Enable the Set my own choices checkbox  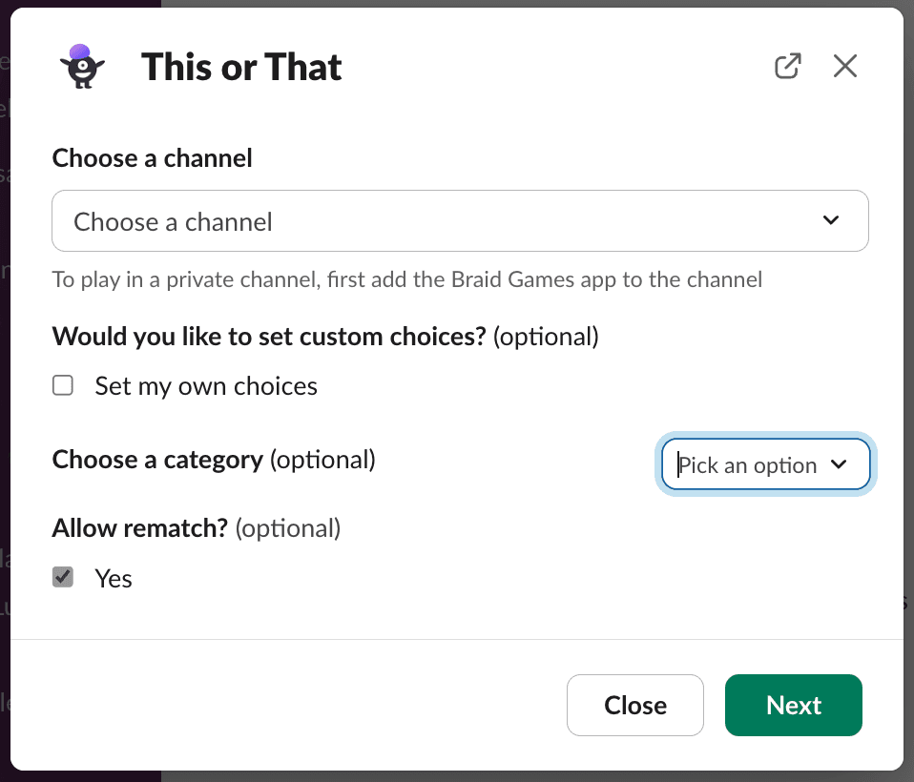63,386
